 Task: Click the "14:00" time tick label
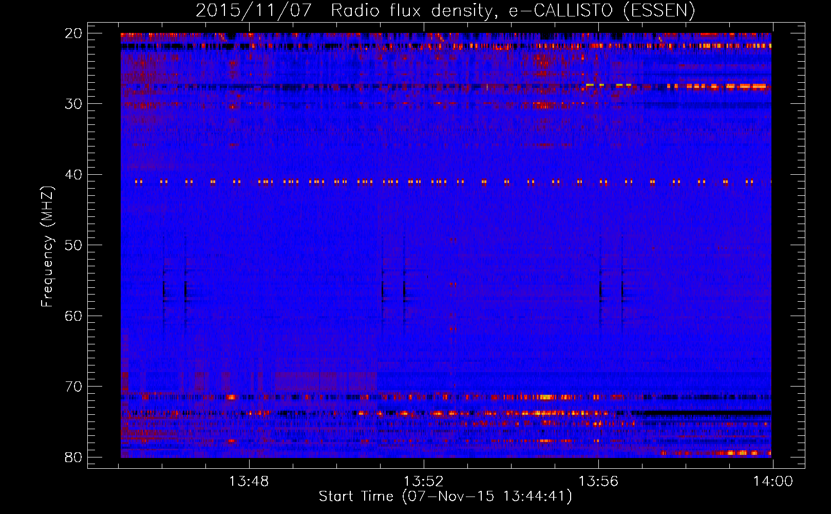pyautogui.click(x=773, y=482)
